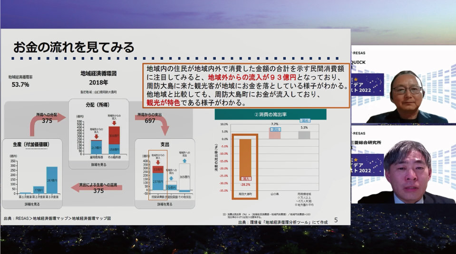456x254 pixels.
Task: Click the pink '7.7%' 山口県 bar
Action: [275, 133]
